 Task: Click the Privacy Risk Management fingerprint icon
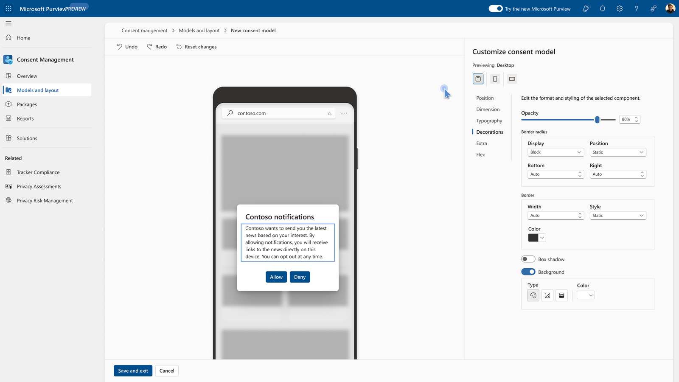coord(8,200)
